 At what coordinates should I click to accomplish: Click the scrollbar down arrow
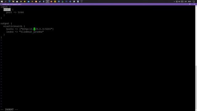click(x=196, y=110)
